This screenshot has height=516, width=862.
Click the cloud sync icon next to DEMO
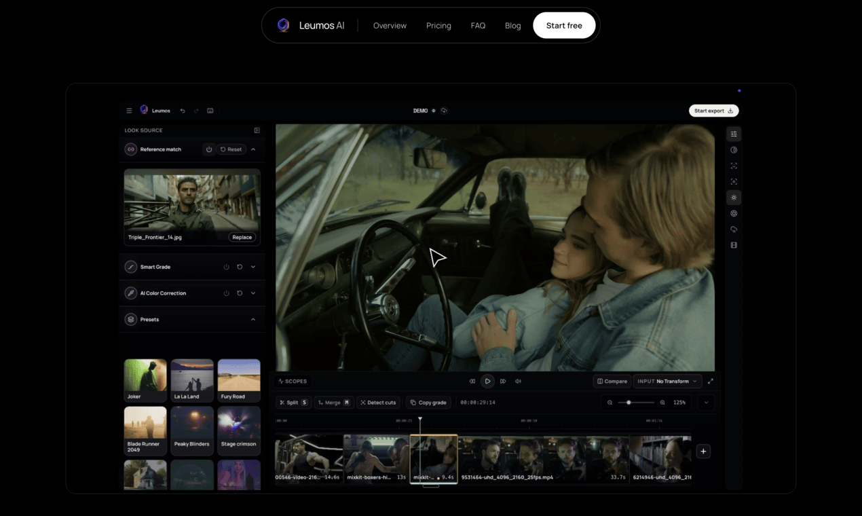444,111
